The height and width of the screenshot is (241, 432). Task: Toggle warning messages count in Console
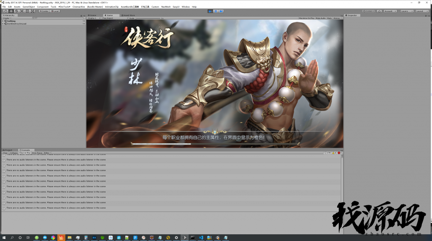[334, 153]
